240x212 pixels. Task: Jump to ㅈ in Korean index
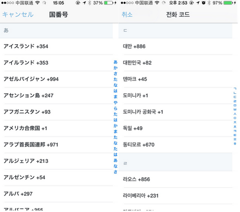tap(235, 122)
